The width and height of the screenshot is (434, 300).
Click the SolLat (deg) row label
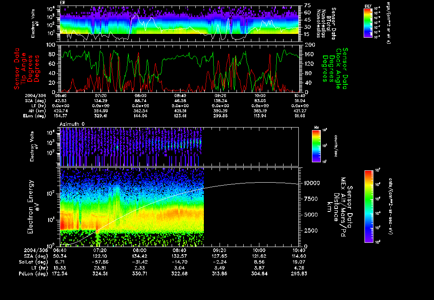33,262
